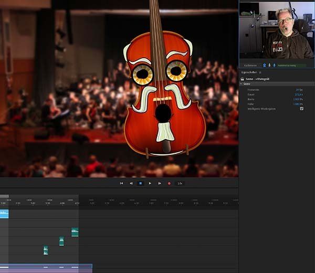Click the go to start playback button
Image resolution: width=315 pixels, height=273 pixels.
(121, 183)
